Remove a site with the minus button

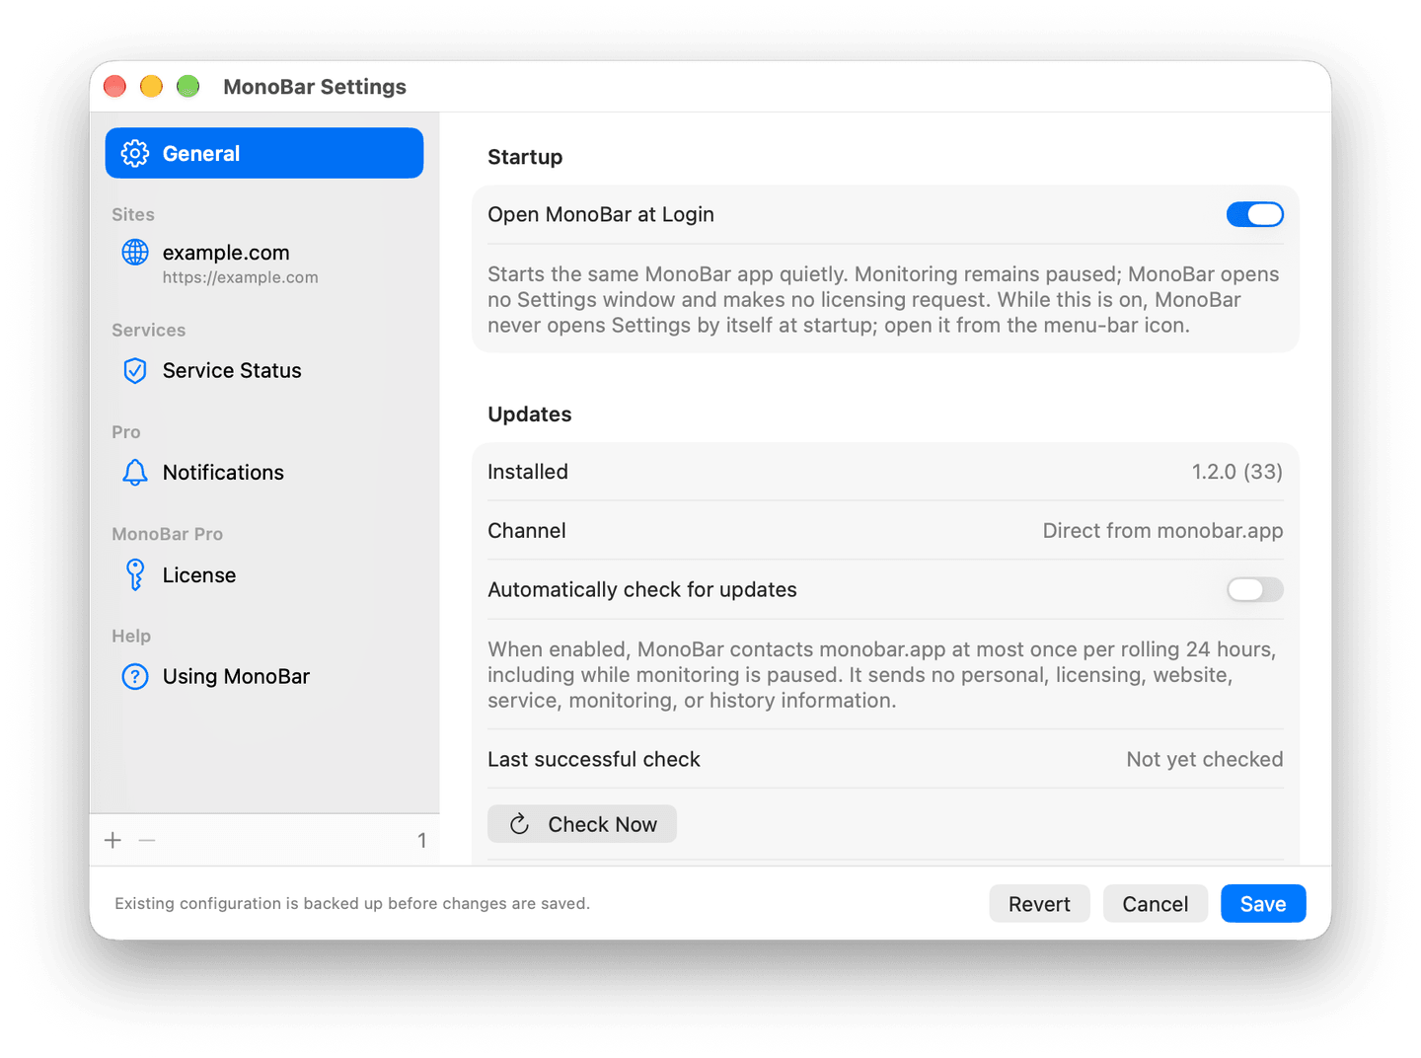147,840
